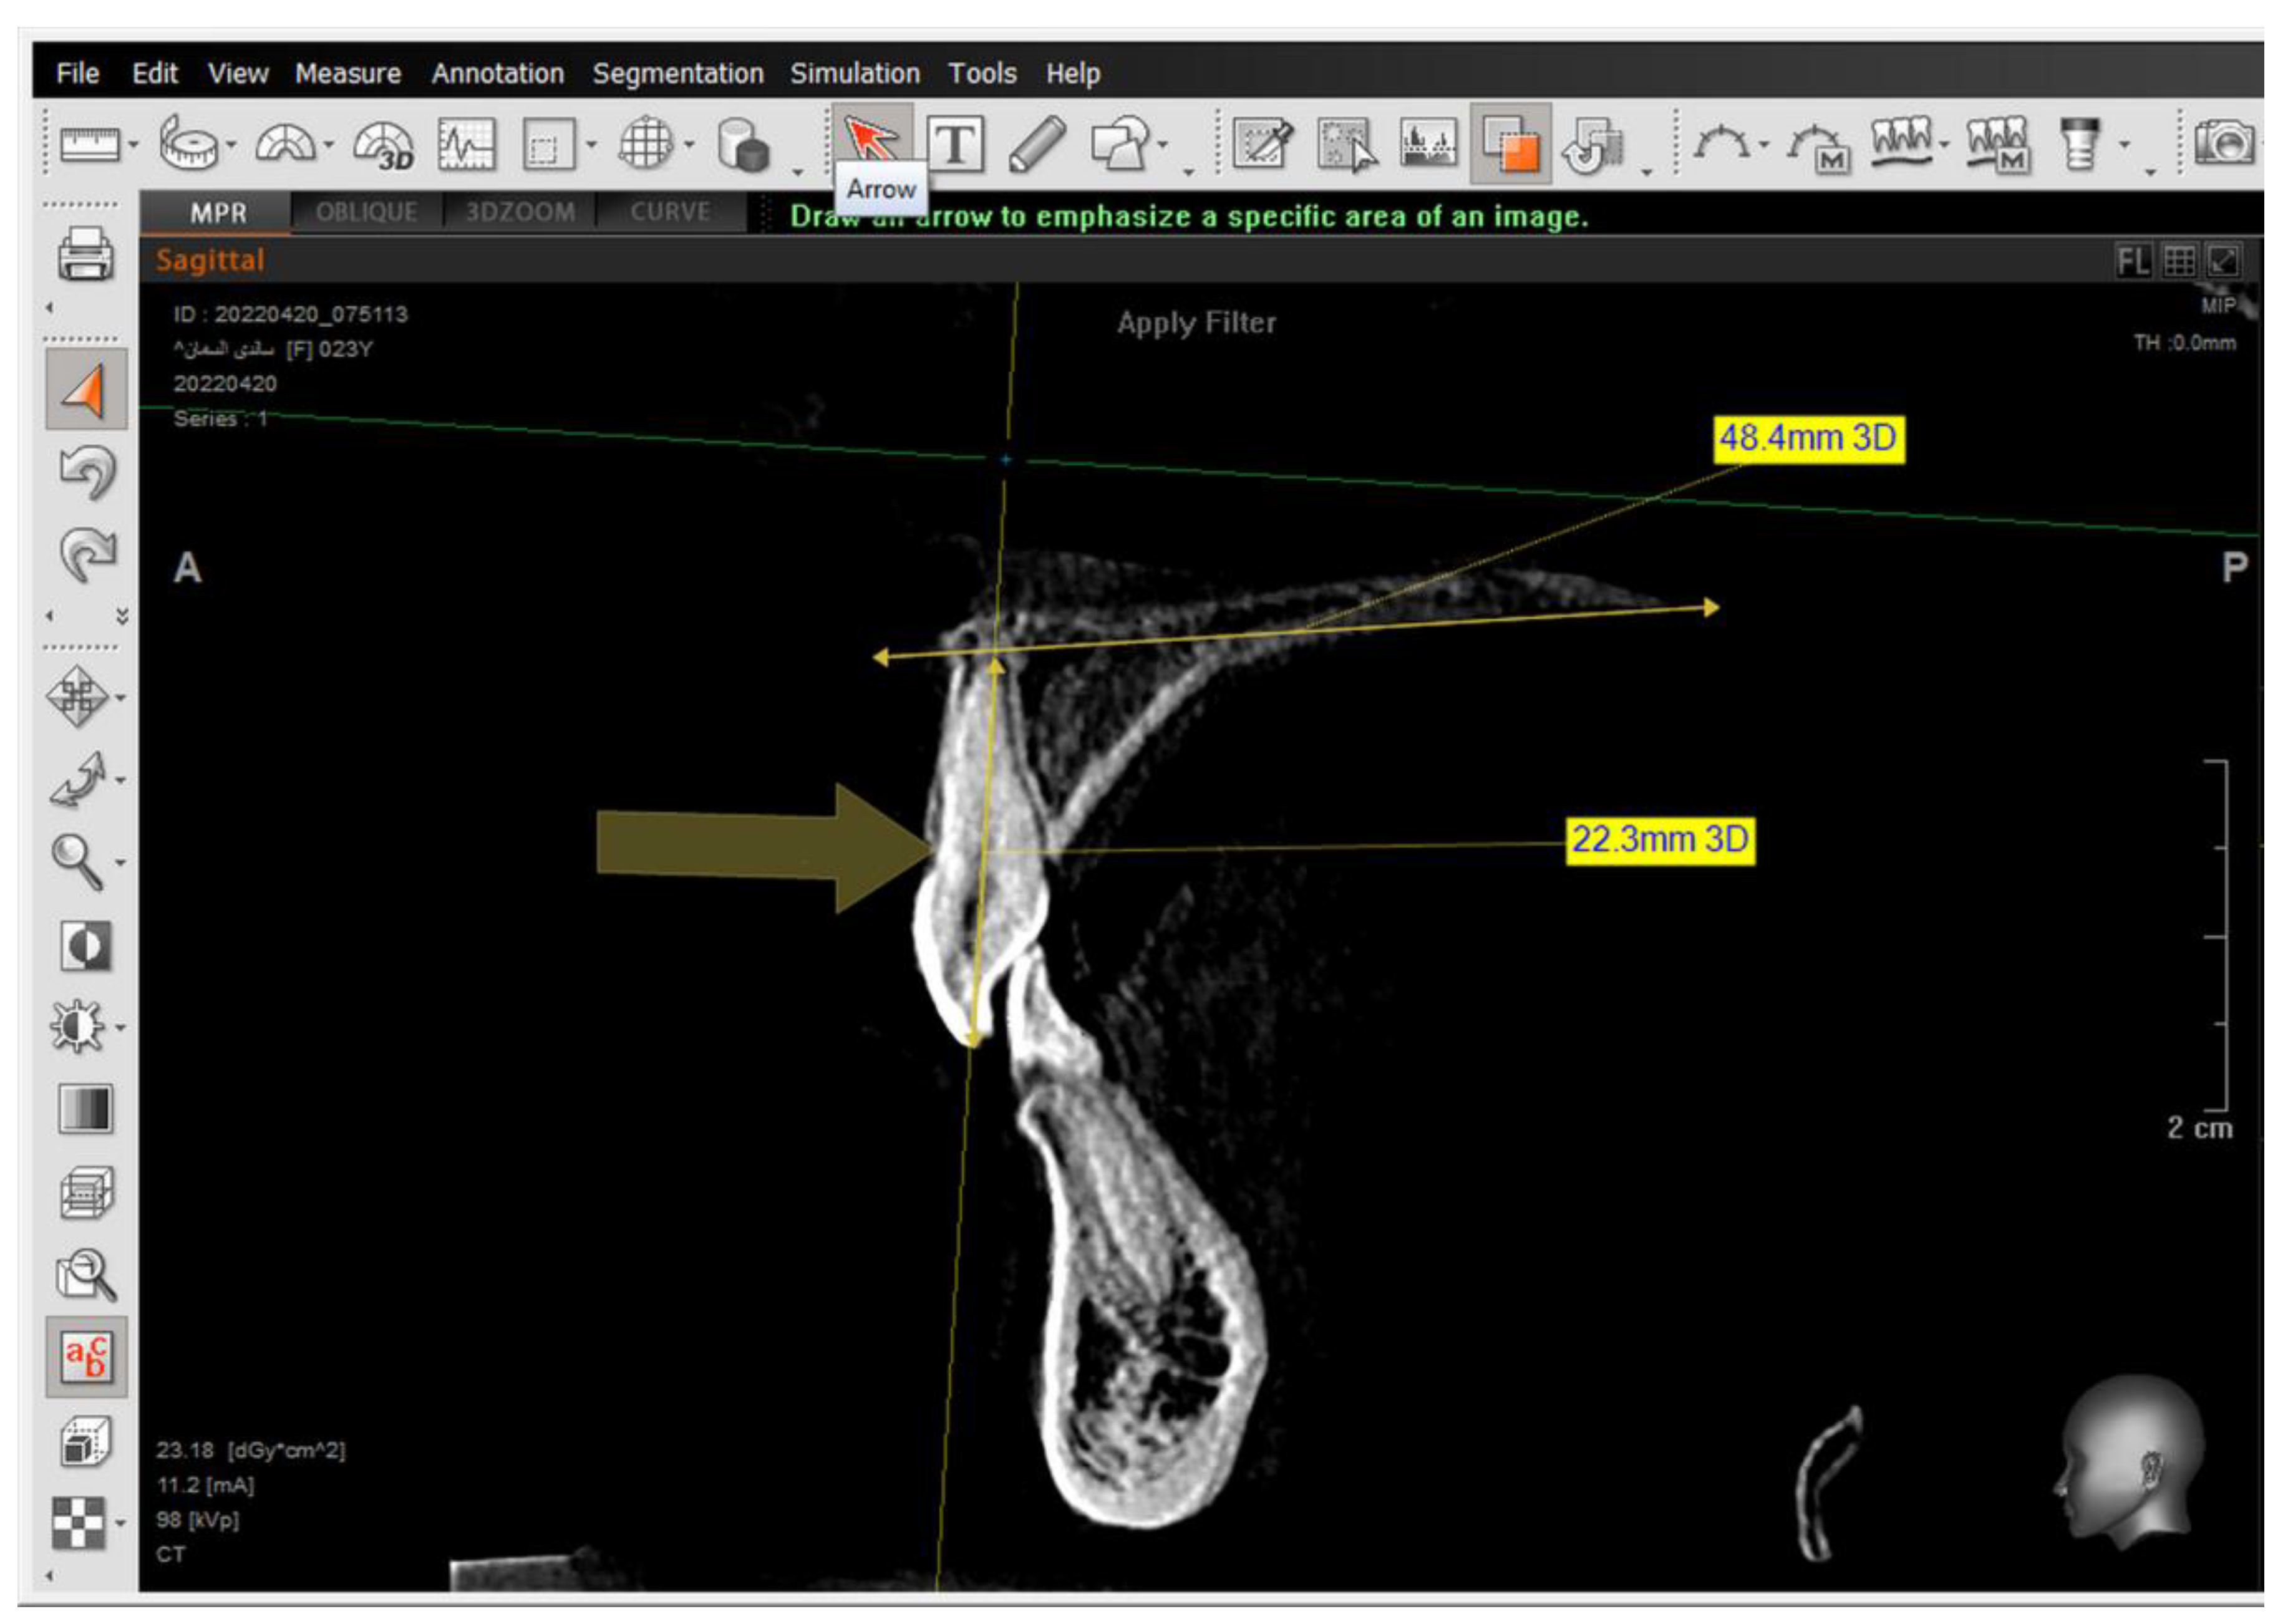This screenshot has height=1624, width=2293.
Task: Expand sidebar double-chevron overflow
Action: pyautogui.click(x=122, y=616)
